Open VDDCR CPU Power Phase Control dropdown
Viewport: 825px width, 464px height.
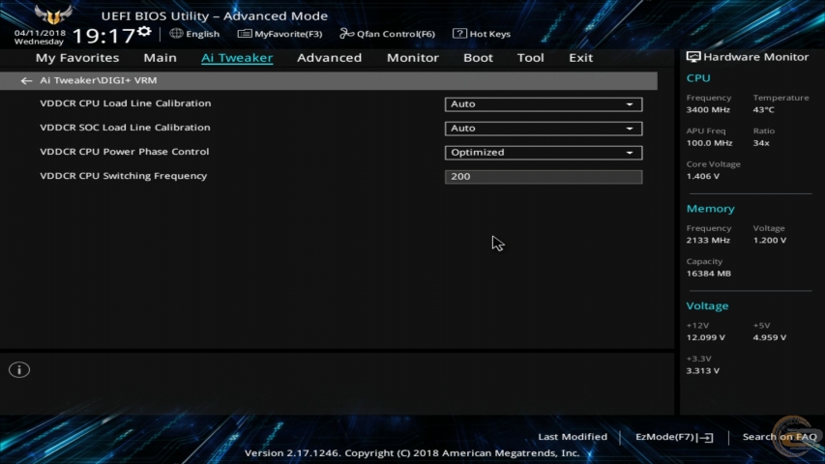[x=544, y=153]
